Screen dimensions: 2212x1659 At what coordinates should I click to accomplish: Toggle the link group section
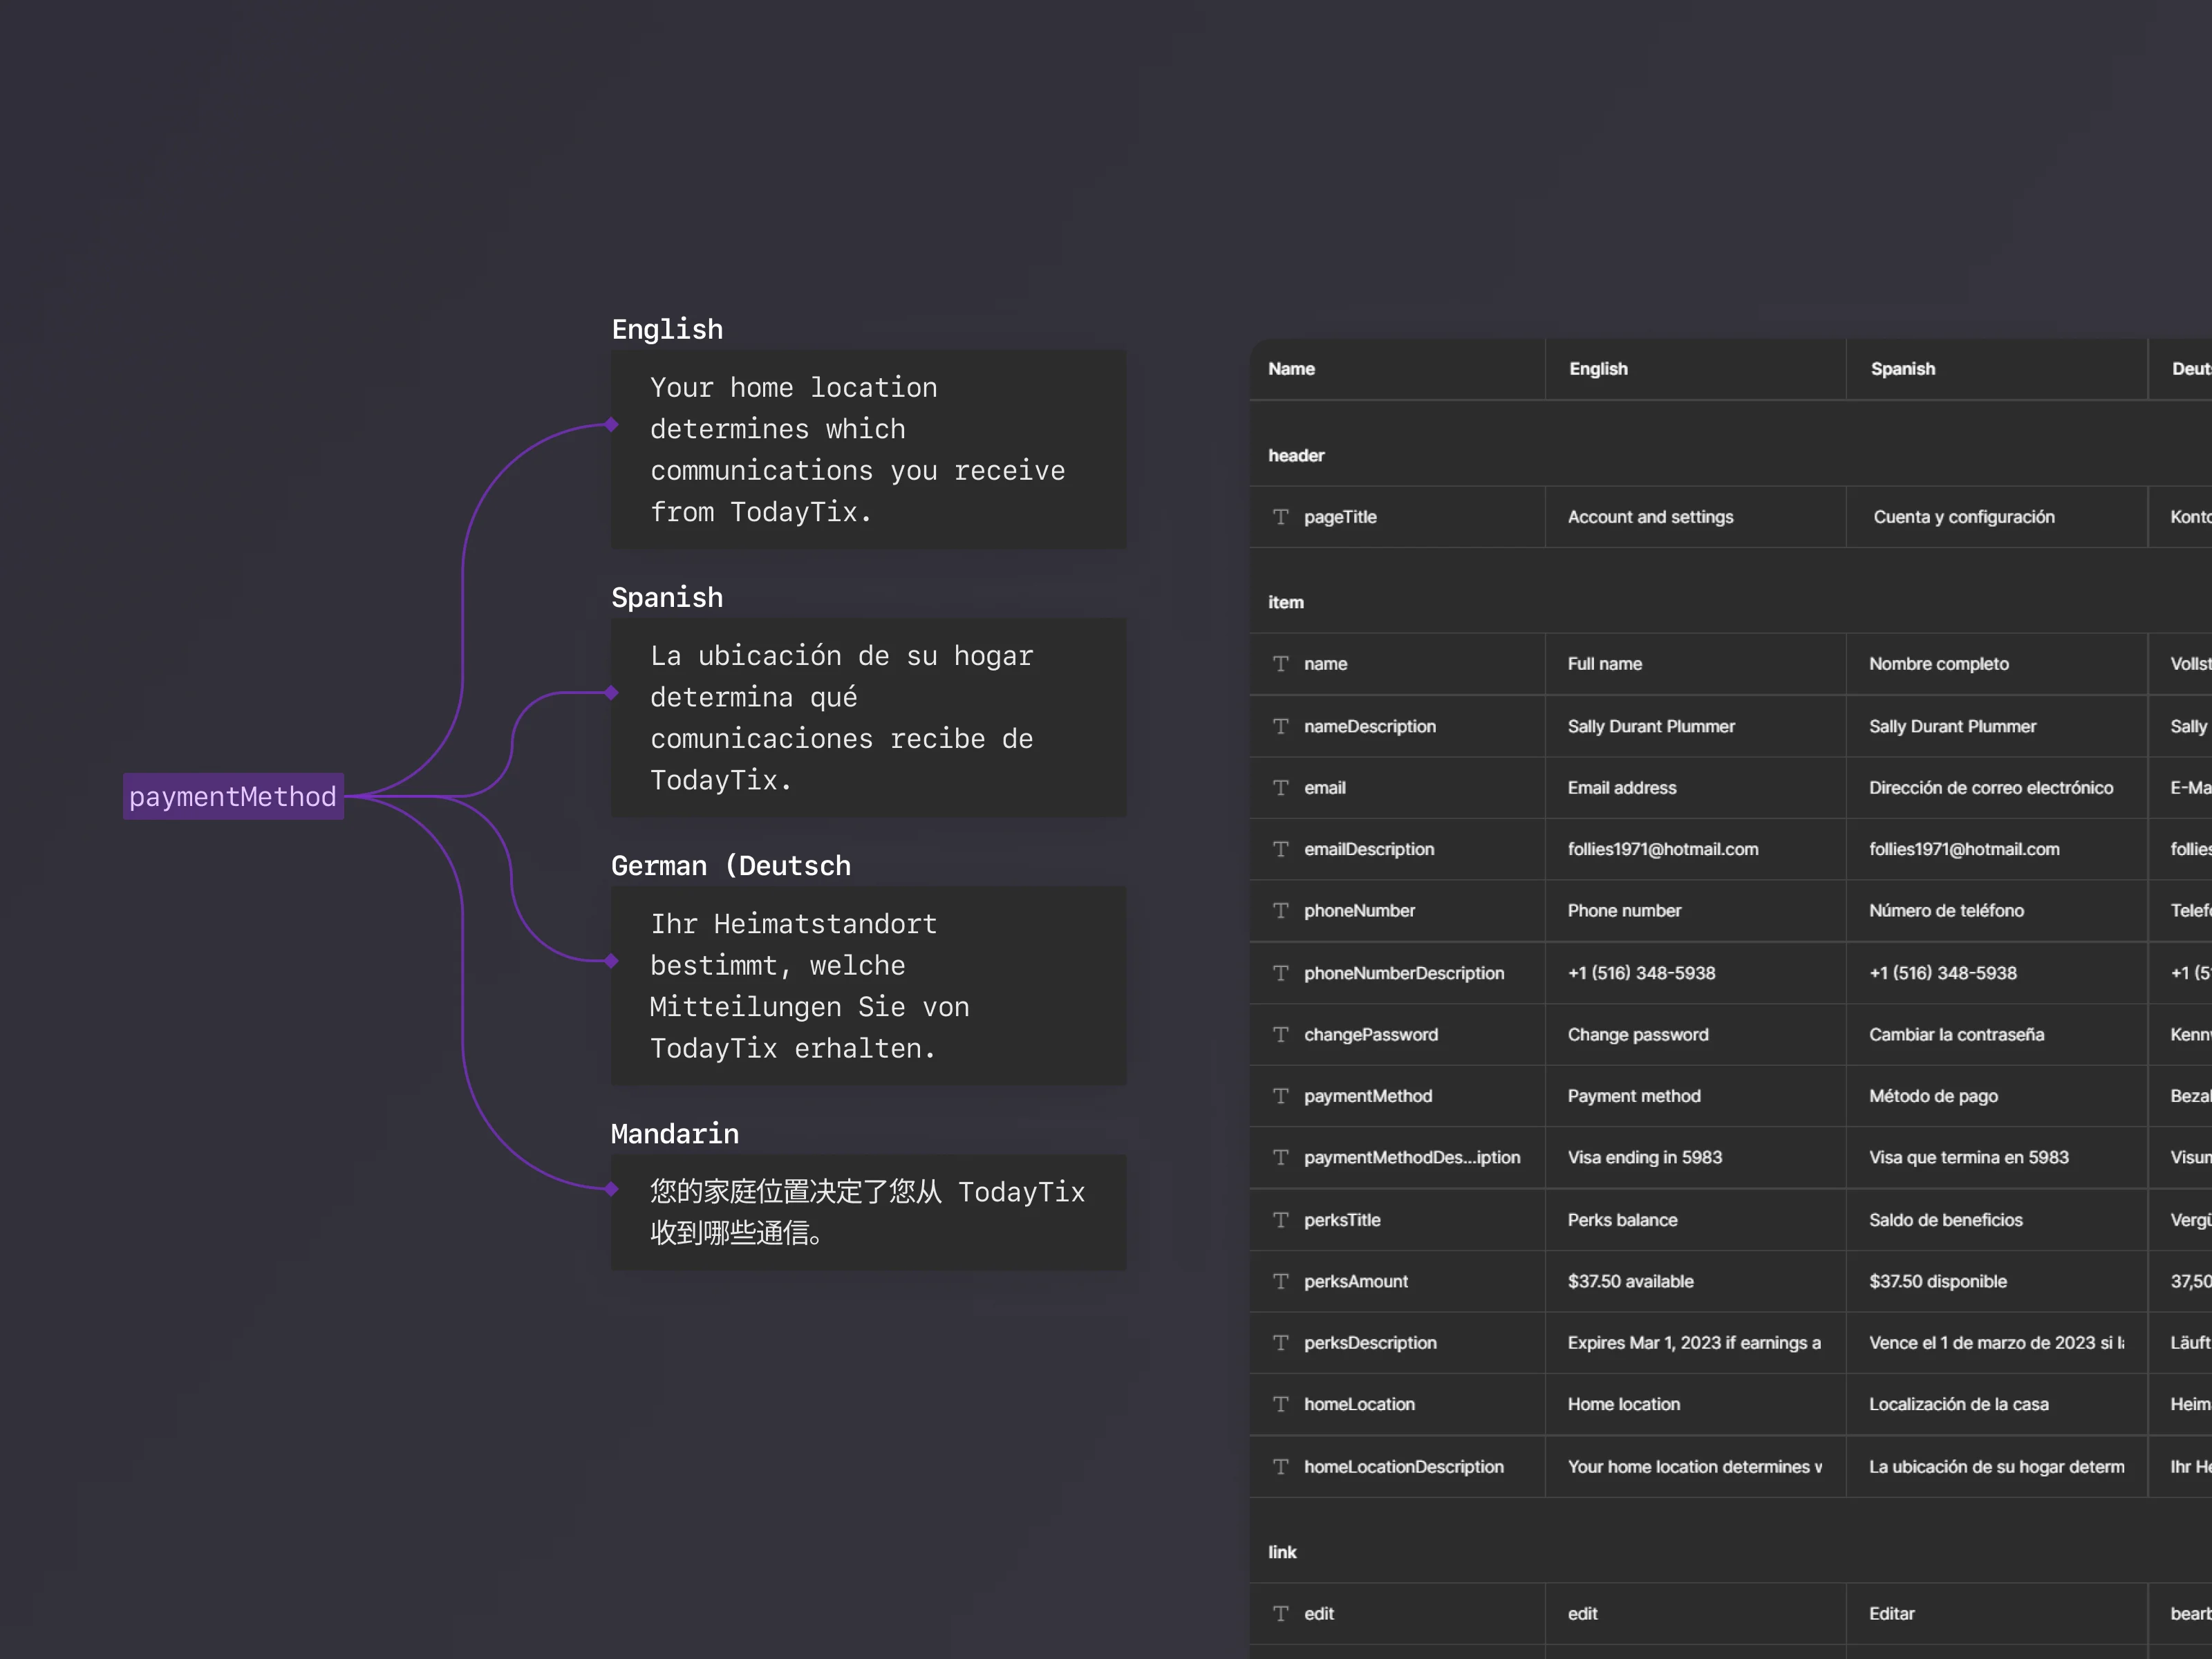1282,1552
